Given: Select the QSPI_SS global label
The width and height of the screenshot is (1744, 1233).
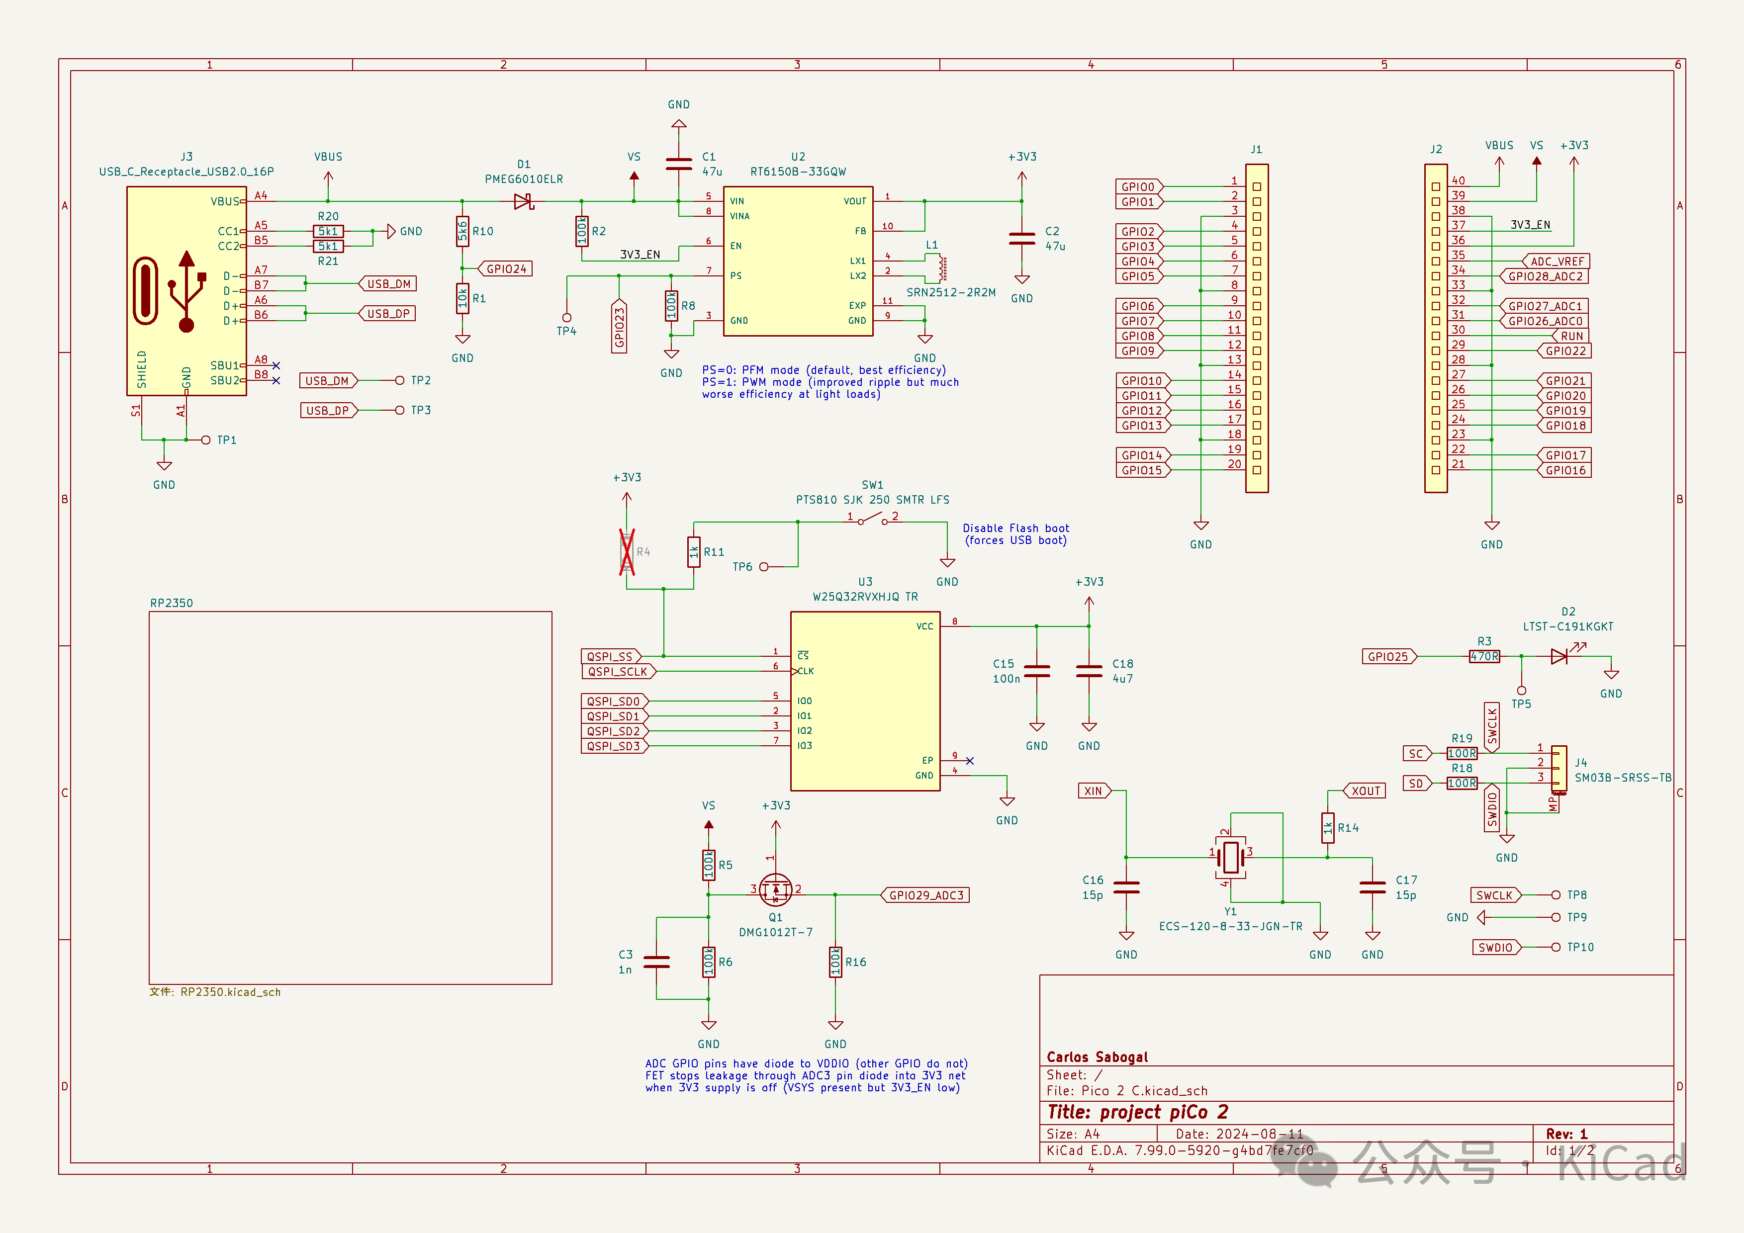Looking at the screenshot, I should 610,656.
